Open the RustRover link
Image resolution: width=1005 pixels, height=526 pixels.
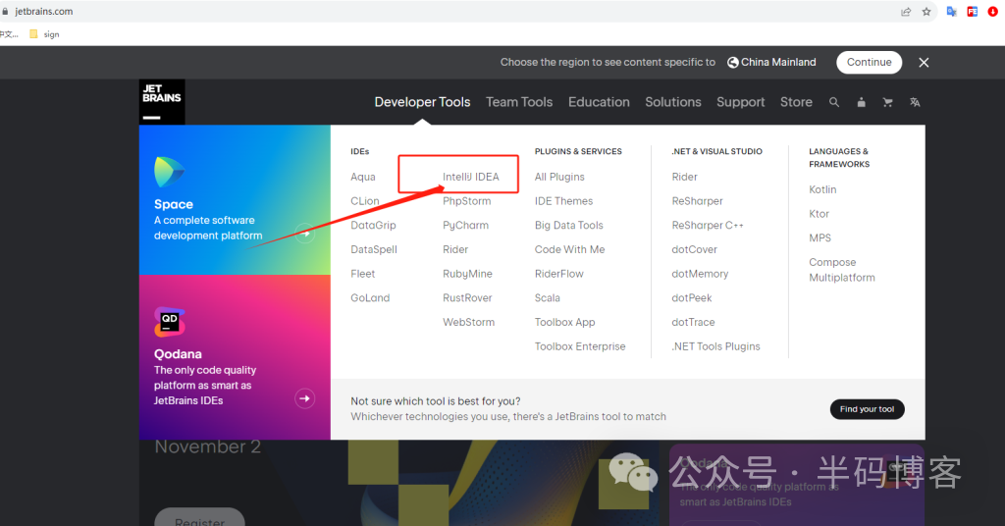467,298
